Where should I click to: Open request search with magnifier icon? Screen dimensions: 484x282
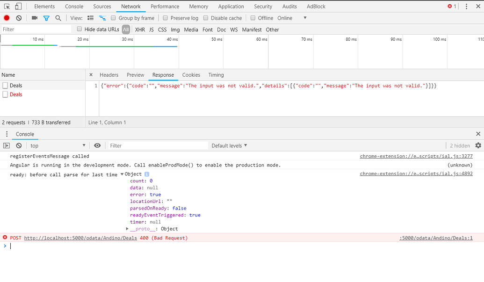[x=58, y=18]
